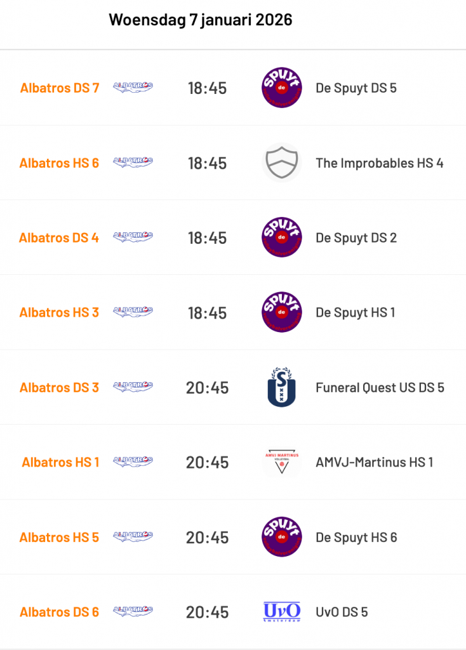
Task: Open the Albatros HS 5 team link
Action: click(x=59, y=538)
